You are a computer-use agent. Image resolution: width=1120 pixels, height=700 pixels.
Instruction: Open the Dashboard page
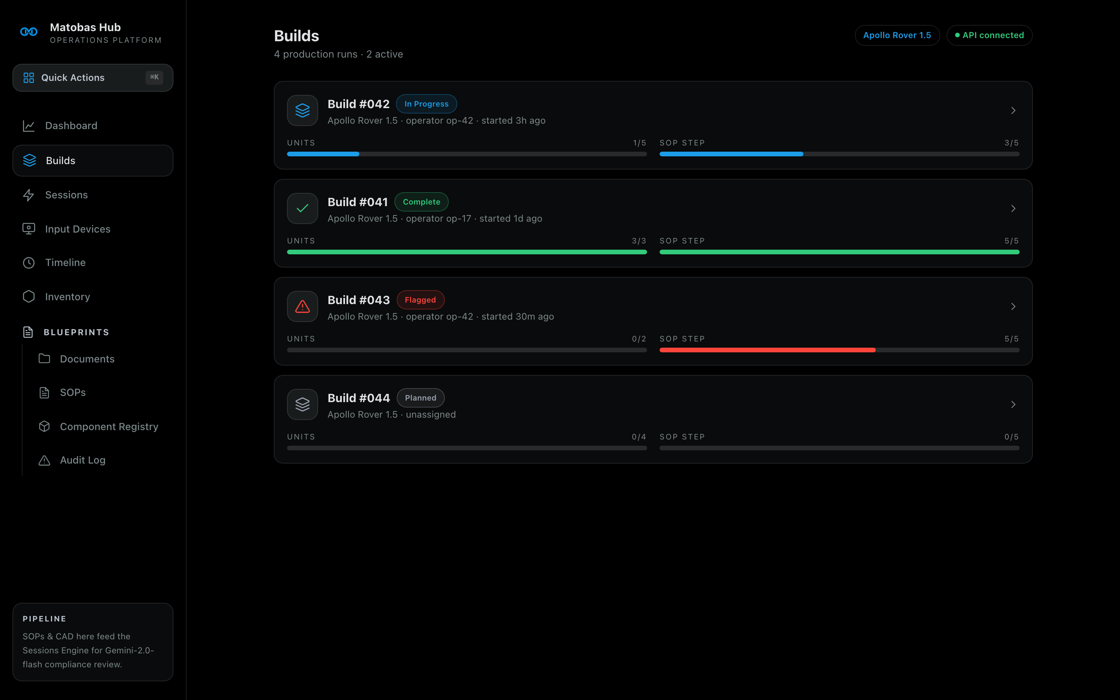pos(93,126)
